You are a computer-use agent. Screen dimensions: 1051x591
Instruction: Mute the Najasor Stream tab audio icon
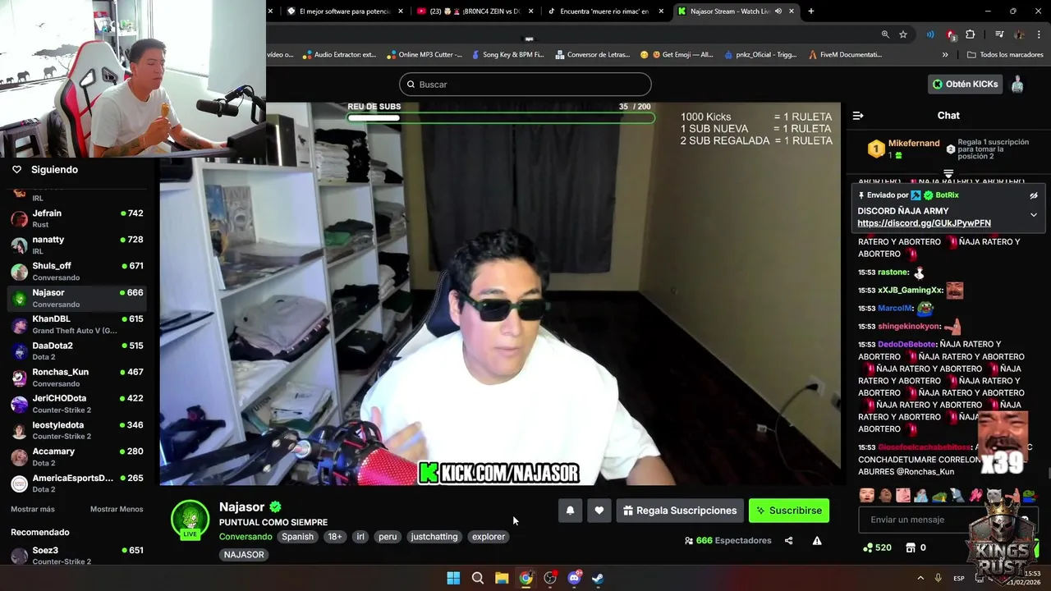pyautogui.click(x=777, y=11)
